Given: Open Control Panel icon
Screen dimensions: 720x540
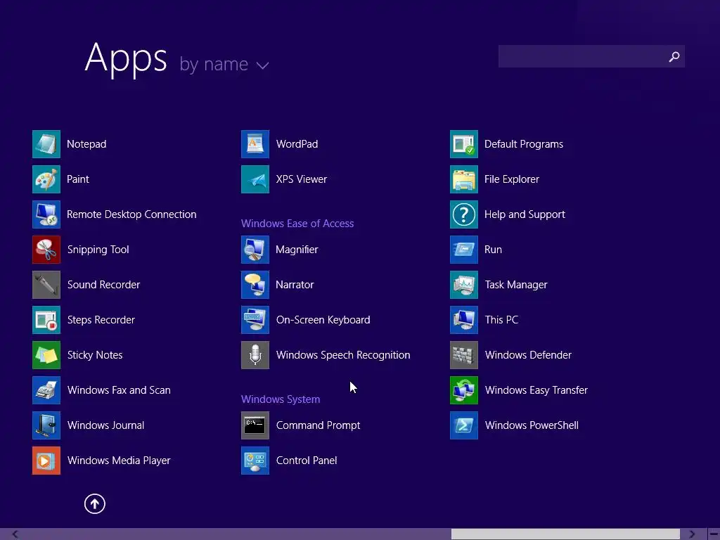Looking at the screenshot, I should click(x=255, y=461).
